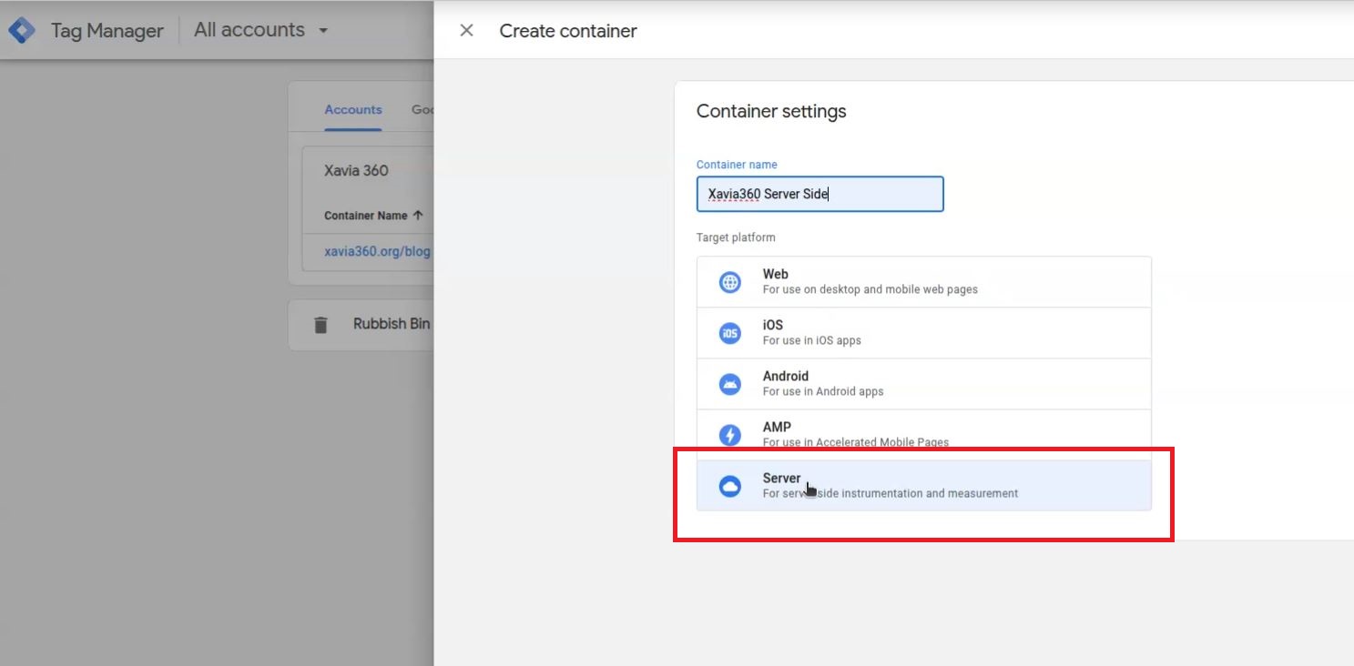
Task: Click the Xavia 360 account name
Action: tap(356, 170)
